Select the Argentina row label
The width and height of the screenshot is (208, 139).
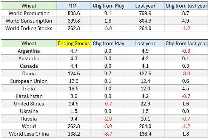[29, 51]
